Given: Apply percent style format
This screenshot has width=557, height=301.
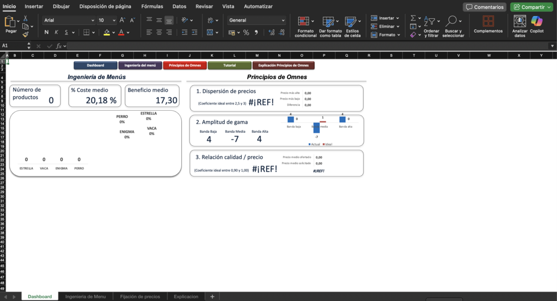Looking at the screenshot, I should click(246, 33).
